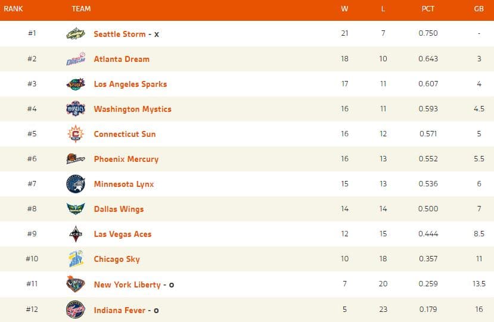Click the Seattle Storm team logo
This screenshot has height=322, width=494.
tap(76, 34)
